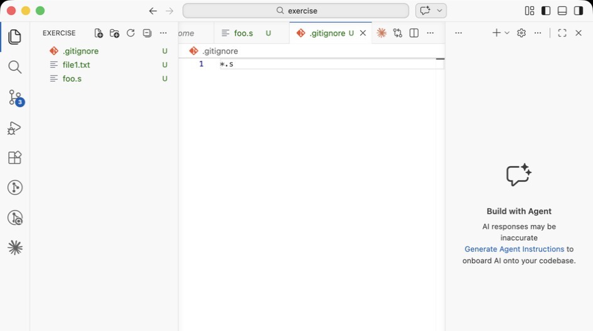Image resolution: width=593 pixels, height=331 pixels.
Task: Open the Search view in activity bar
Action: click(x=14, y=67)
